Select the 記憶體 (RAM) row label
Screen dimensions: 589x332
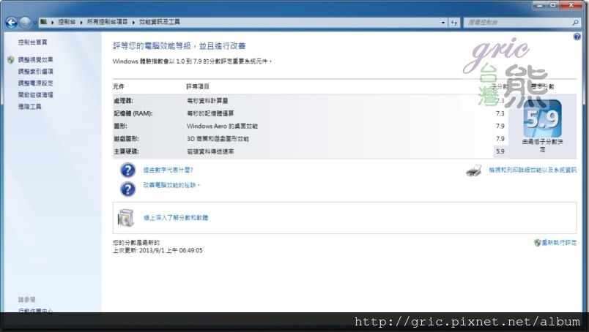[133, 113]
